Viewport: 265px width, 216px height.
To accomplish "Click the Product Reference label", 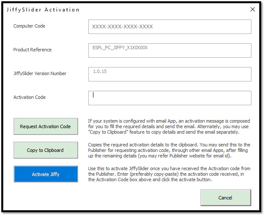I will 32,50.
